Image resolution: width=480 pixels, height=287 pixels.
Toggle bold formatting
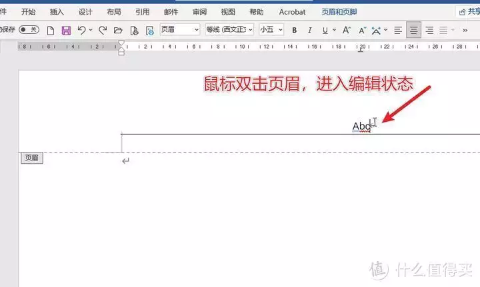(294, 30)
